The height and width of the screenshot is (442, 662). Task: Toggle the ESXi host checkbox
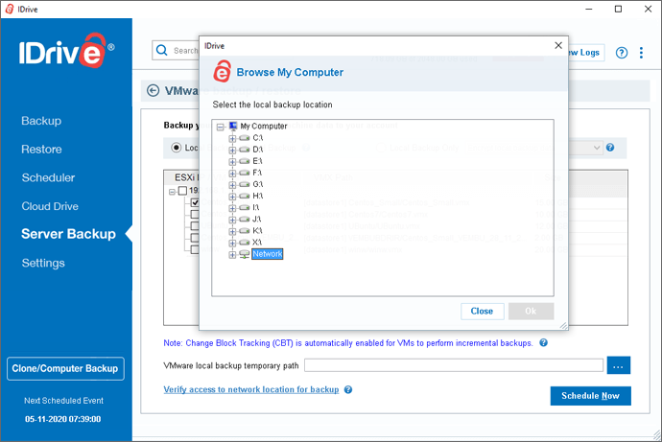pyautogui.click(x=182, y=191)
